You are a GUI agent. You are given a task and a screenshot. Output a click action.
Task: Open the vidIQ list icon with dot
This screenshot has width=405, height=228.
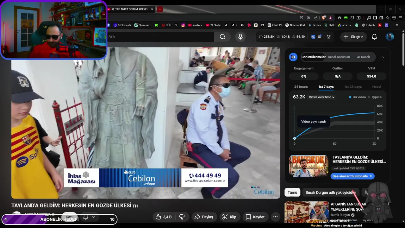tap(320, 37)
